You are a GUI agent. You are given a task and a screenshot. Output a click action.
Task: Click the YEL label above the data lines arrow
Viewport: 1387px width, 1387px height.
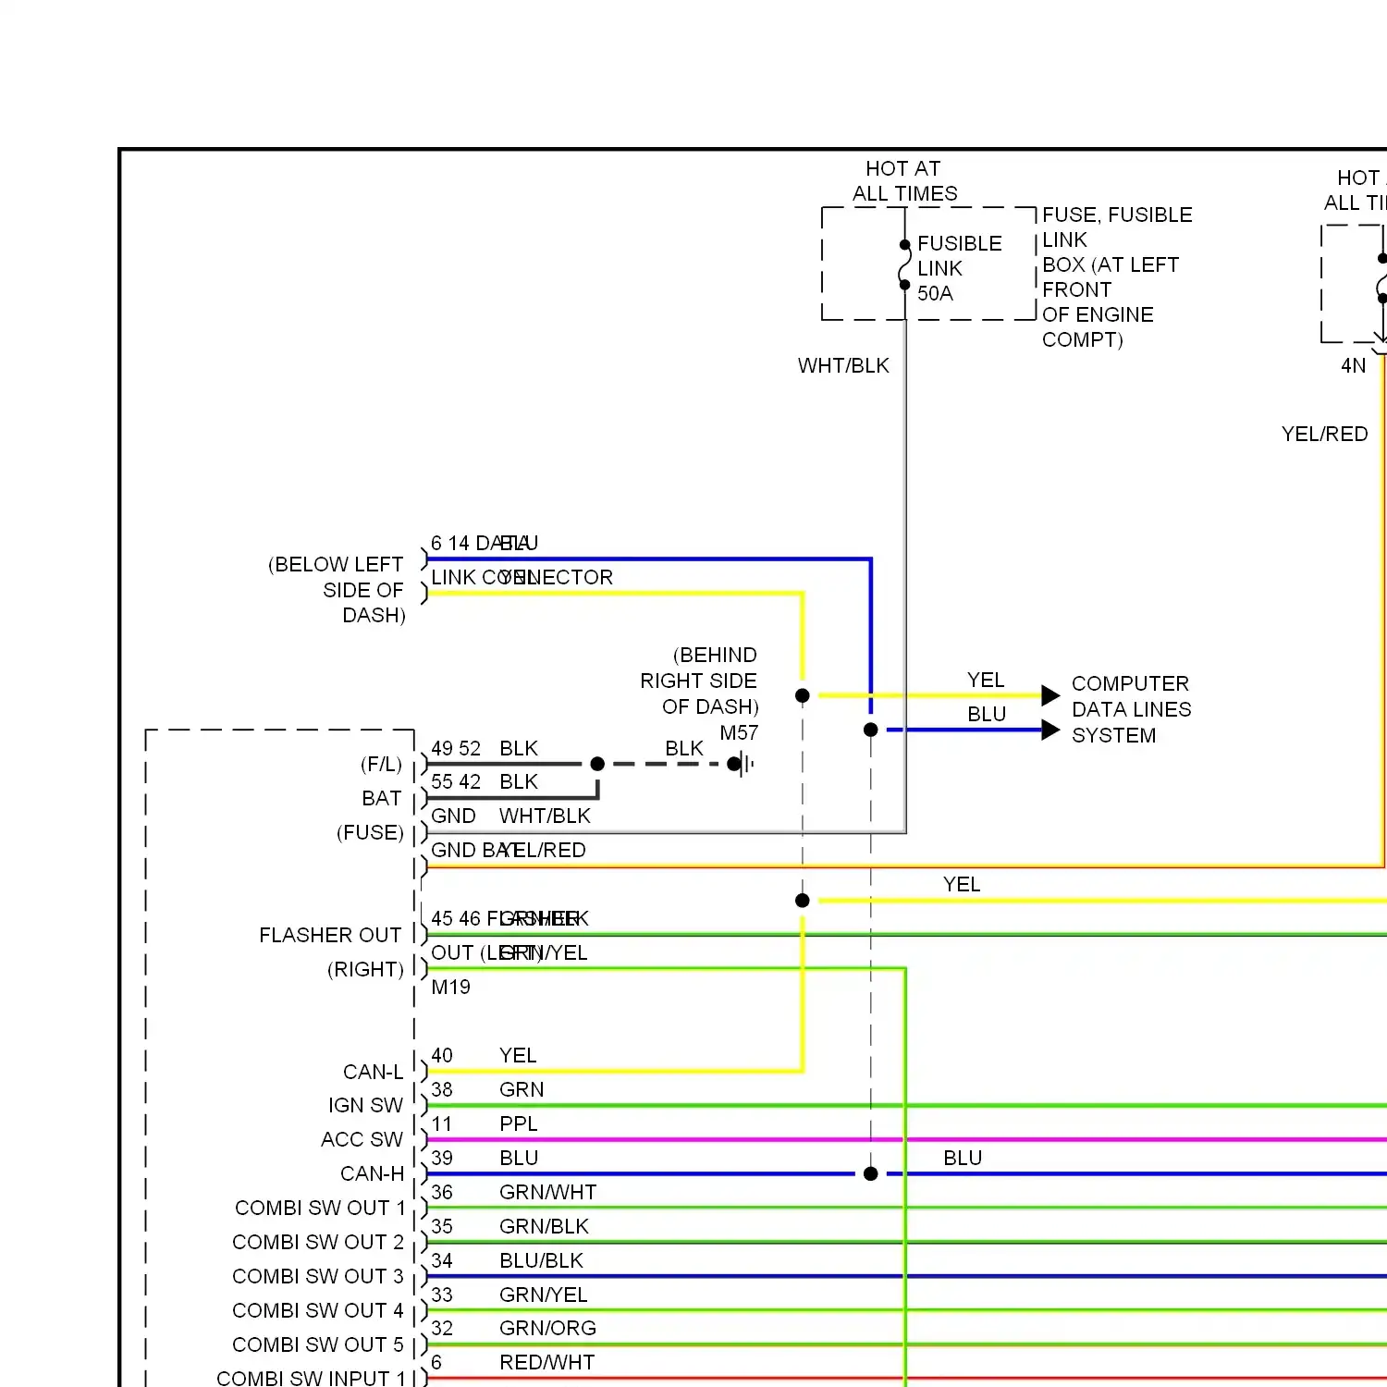[x=986, y=681]
